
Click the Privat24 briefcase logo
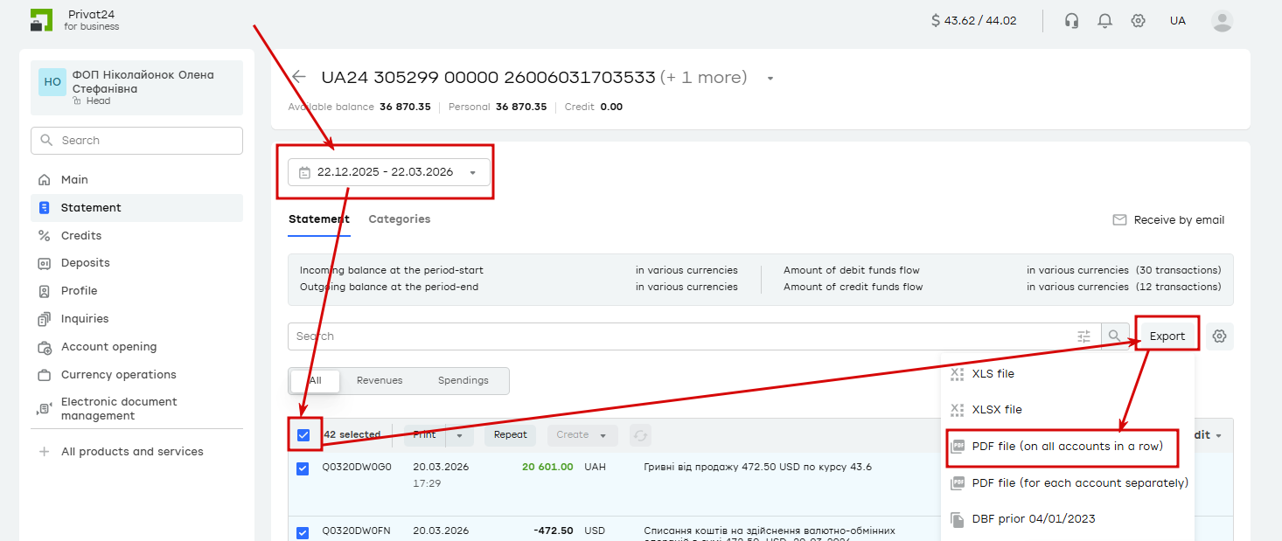click(41, 20)
